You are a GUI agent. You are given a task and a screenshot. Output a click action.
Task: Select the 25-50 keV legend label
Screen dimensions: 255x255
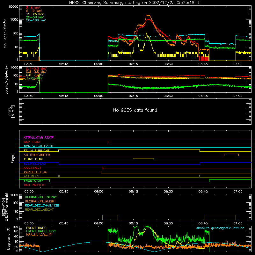tap(35, 17)
